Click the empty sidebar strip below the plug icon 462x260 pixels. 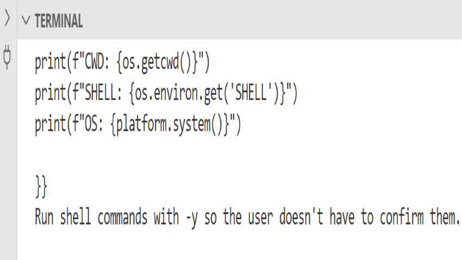tap(8, 165)
